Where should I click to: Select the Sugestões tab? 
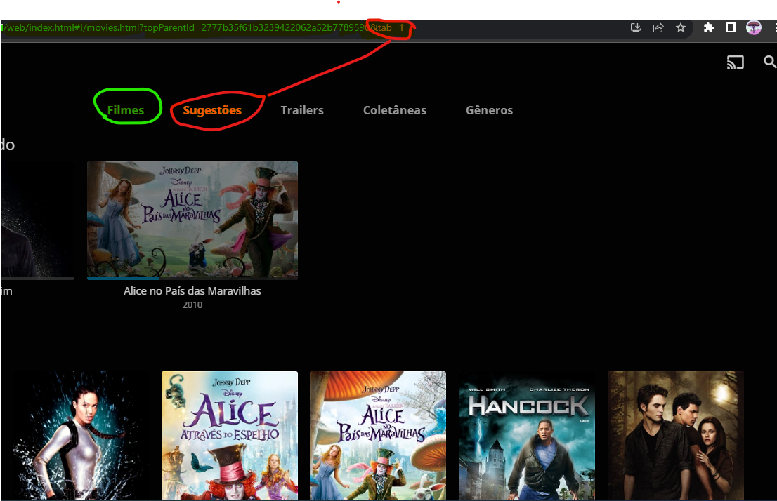(212, 110)
